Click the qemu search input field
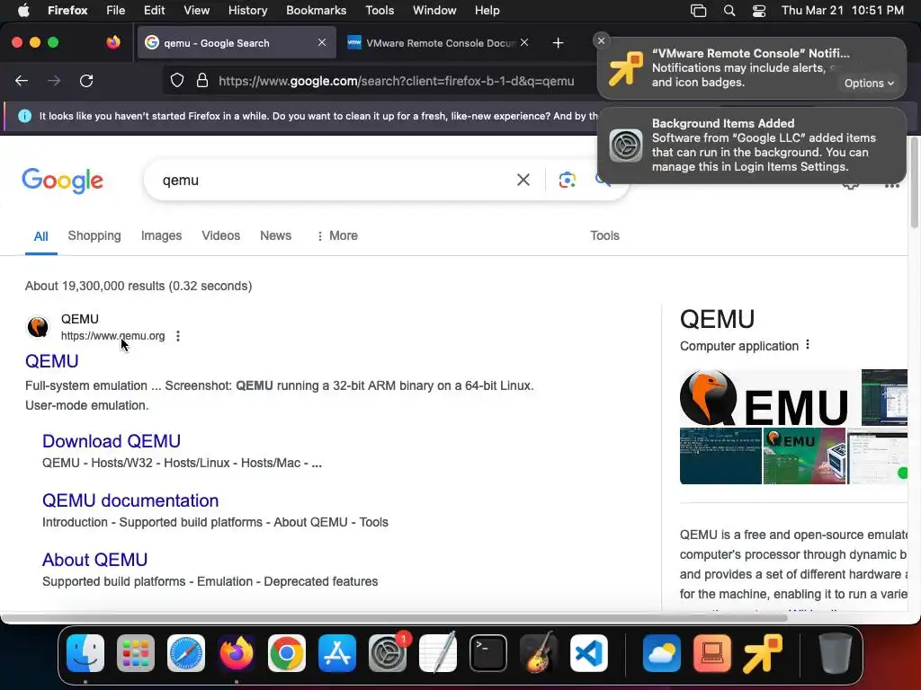 335,180
